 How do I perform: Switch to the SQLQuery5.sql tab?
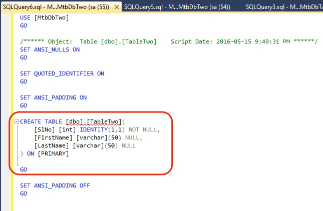click(x=177, y=7)
